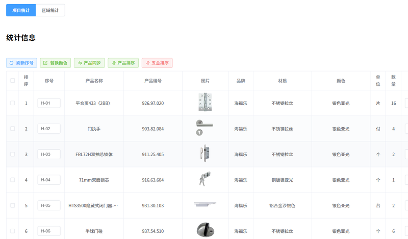This screenshot has height=239, width=408.
Task: Click quantity 16 in row H-01
Action: pos(393,103)
